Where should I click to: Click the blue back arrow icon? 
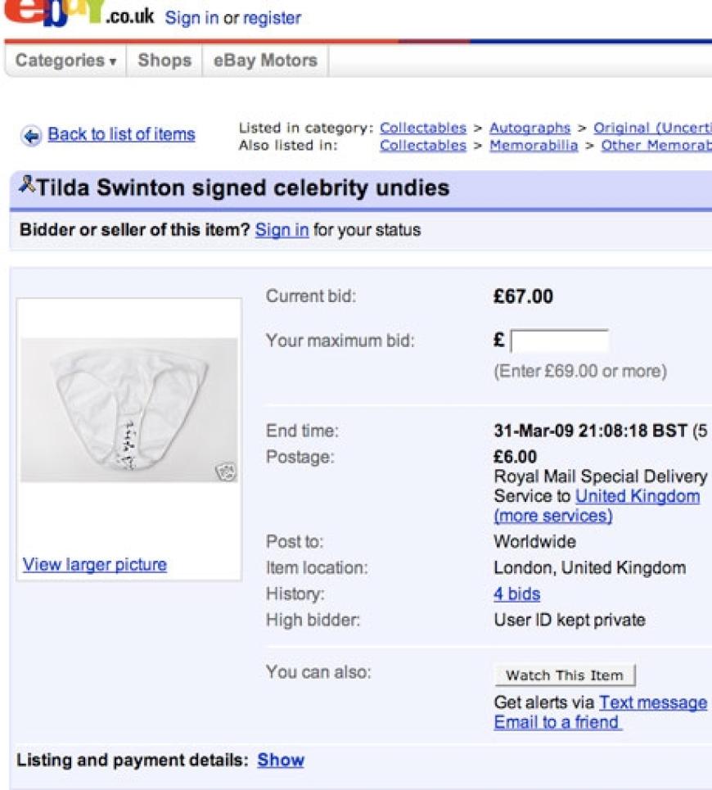coord(31,136)
